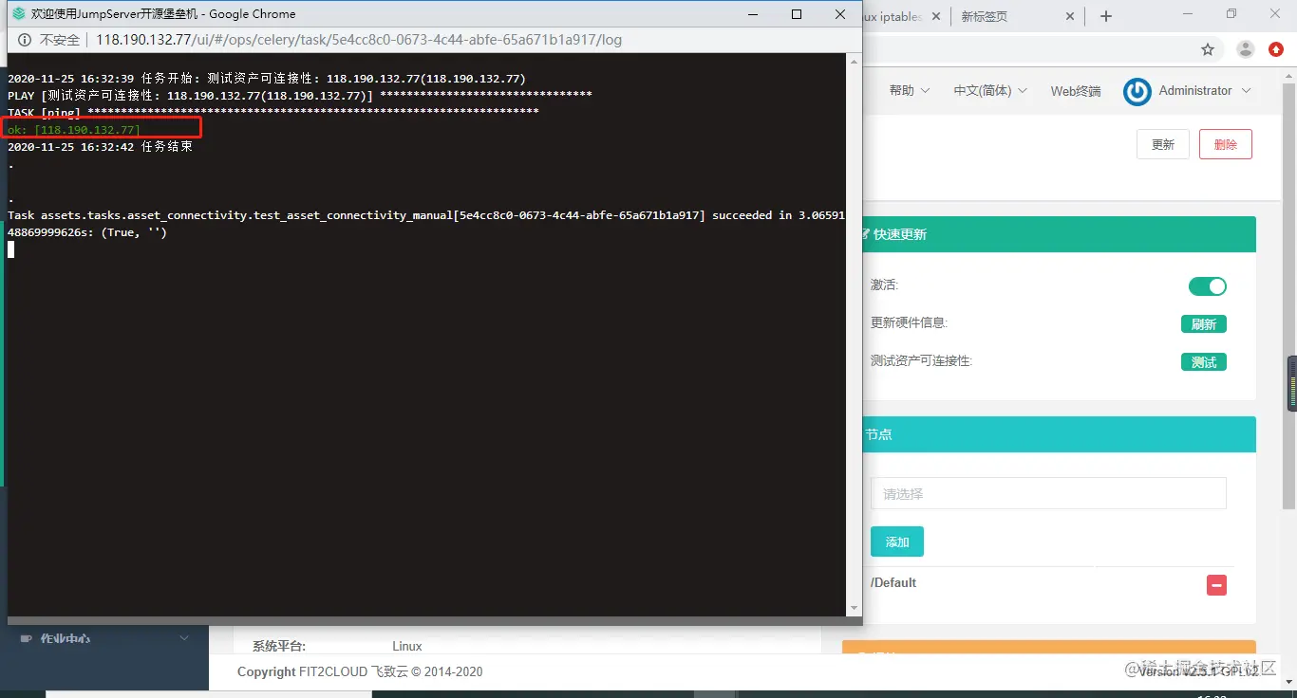Open the 请选择 node selector
The image size is (1297, 698).
pyautogui.click(x=1048, y=493)
